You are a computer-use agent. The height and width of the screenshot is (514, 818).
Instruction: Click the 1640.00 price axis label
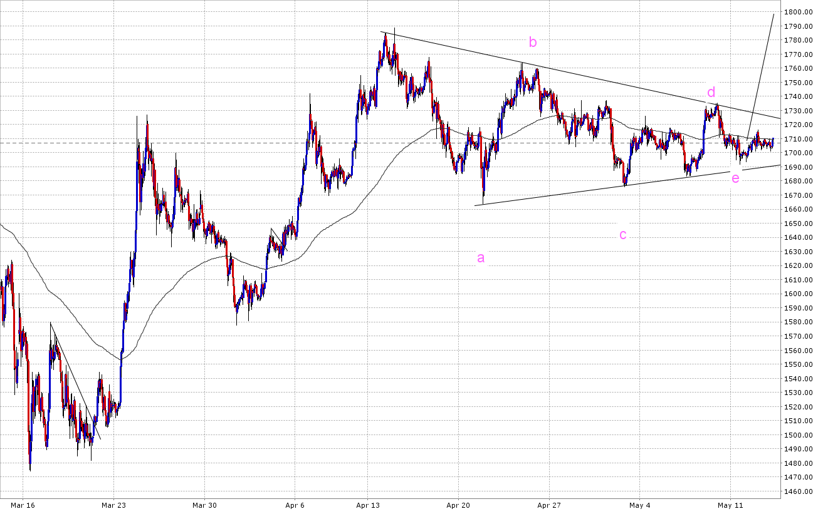800,238
